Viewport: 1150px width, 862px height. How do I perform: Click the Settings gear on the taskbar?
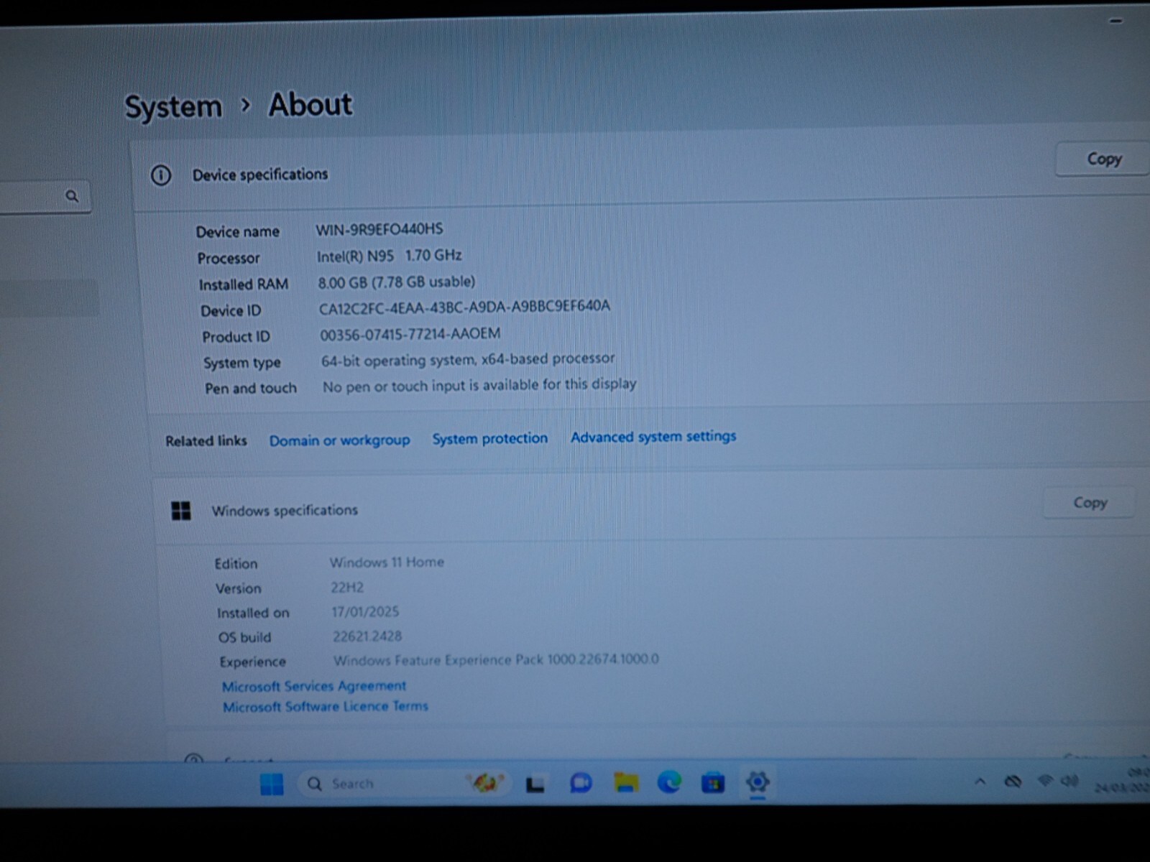pyautogui.click(x=758, y=781)
